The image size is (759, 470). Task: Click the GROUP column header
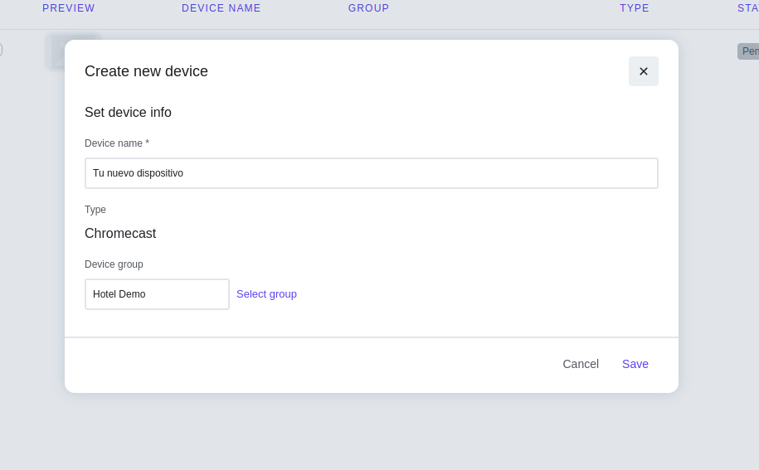tap(368, 8)
